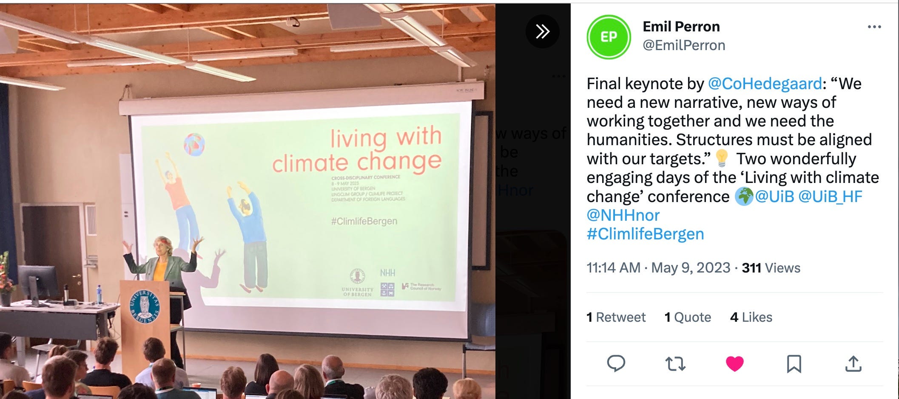The height and width of the screenshot is (399, 899).
Task: Open the tweet options via the three-dots icon
Action: pyautogui.click(x=875, y=26)
